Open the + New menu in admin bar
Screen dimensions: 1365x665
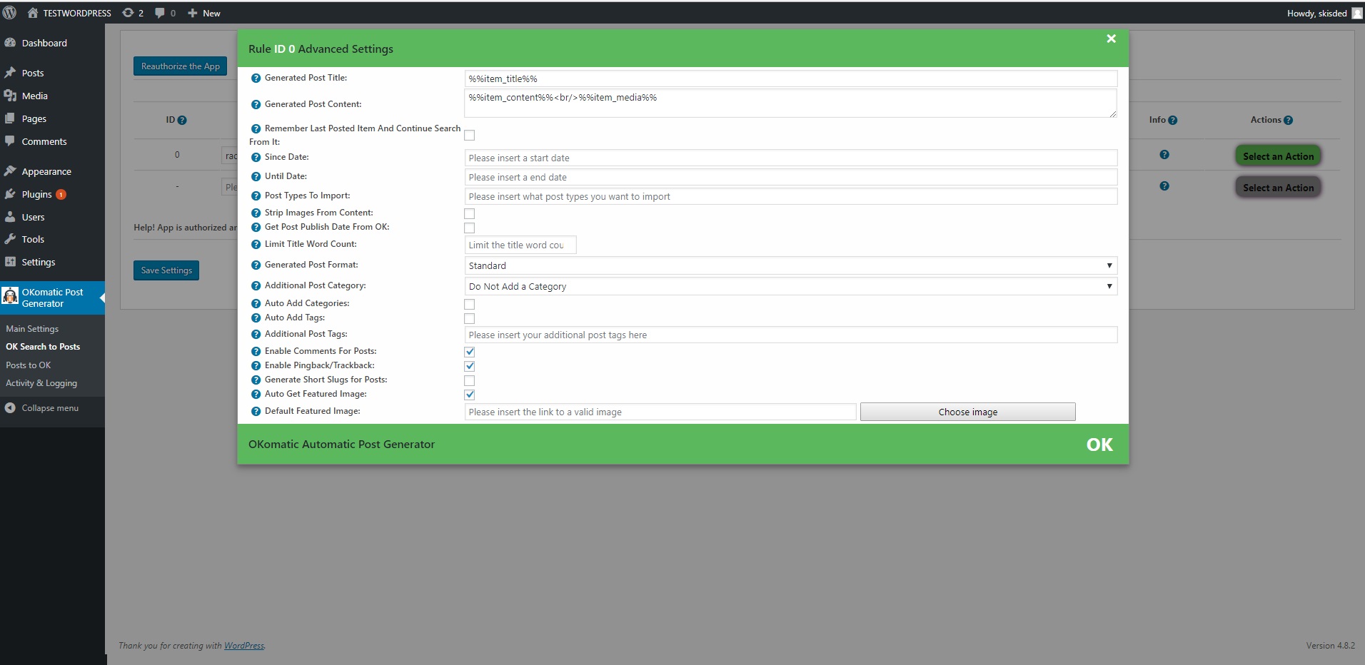click(x=204, y=13)
